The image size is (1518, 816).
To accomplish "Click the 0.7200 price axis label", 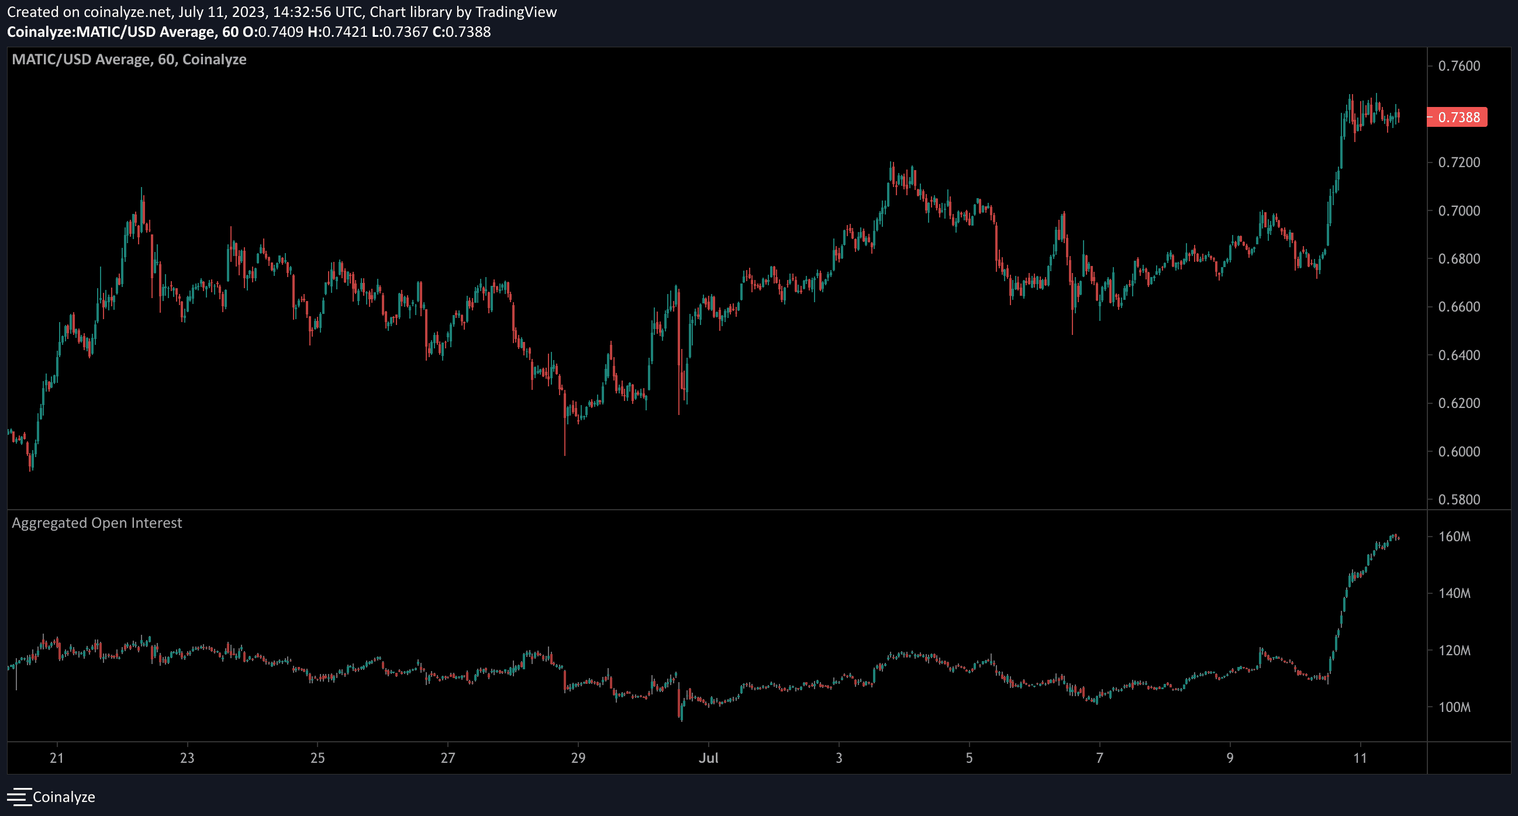I will click(x=1459, y=162).
